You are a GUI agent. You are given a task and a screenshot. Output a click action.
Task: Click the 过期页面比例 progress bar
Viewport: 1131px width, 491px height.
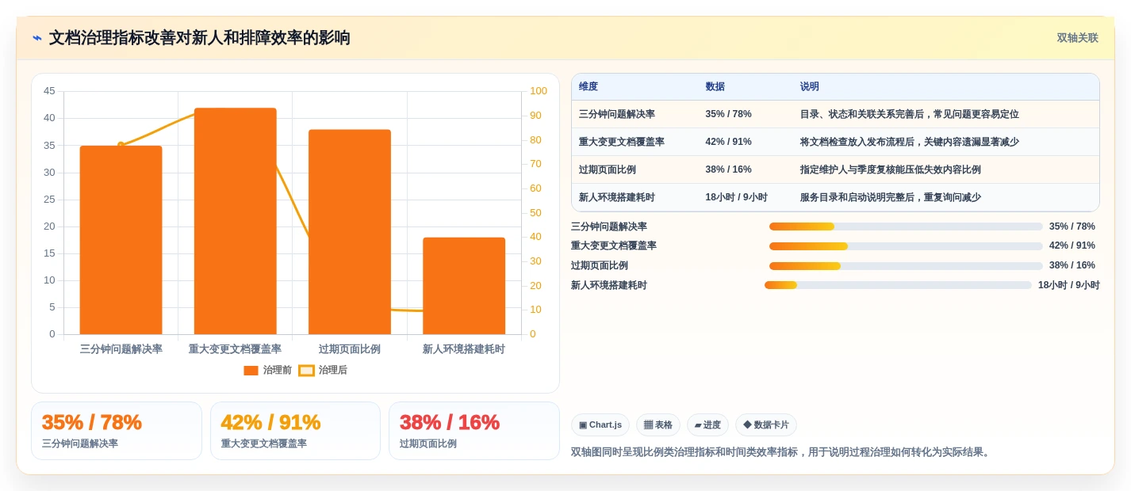906,266
